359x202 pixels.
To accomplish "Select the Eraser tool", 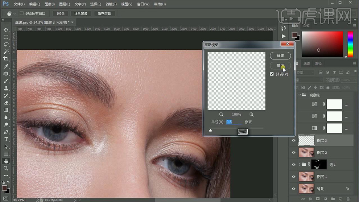I will (x=6, y=103).
